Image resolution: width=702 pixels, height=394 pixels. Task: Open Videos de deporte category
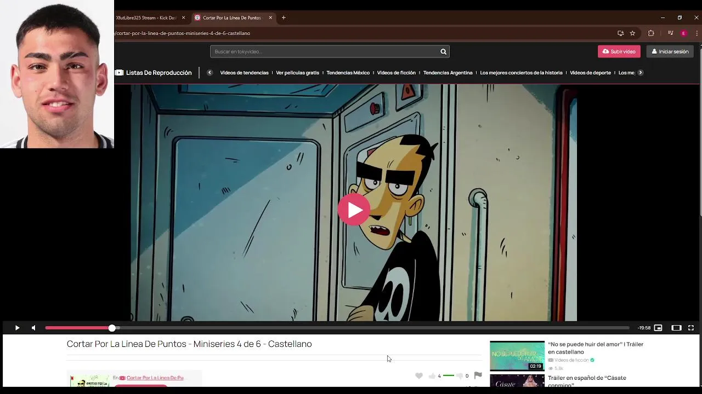pyautogui.click(x=590, y=73)
